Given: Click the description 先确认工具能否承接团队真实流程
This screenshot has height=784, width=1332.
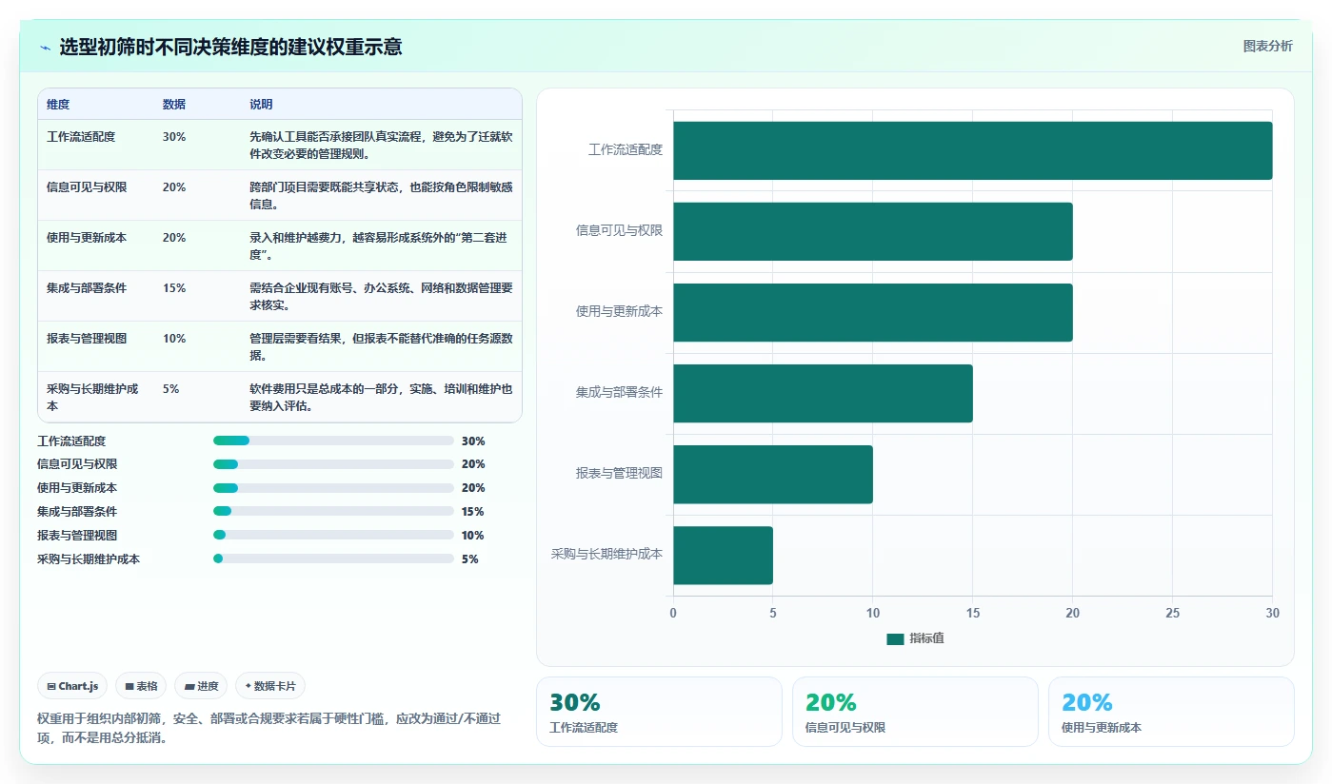Looking at the screenshot, I should pyautogui.click(x=381, y=146).
